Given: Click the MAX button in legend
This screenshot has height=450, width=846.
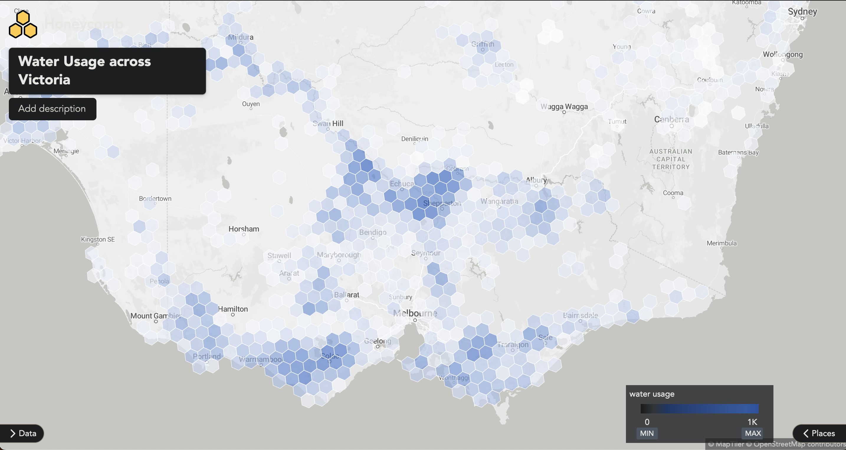Looking at the screenshot, I should pyautogui.click(x=753, y=433).
